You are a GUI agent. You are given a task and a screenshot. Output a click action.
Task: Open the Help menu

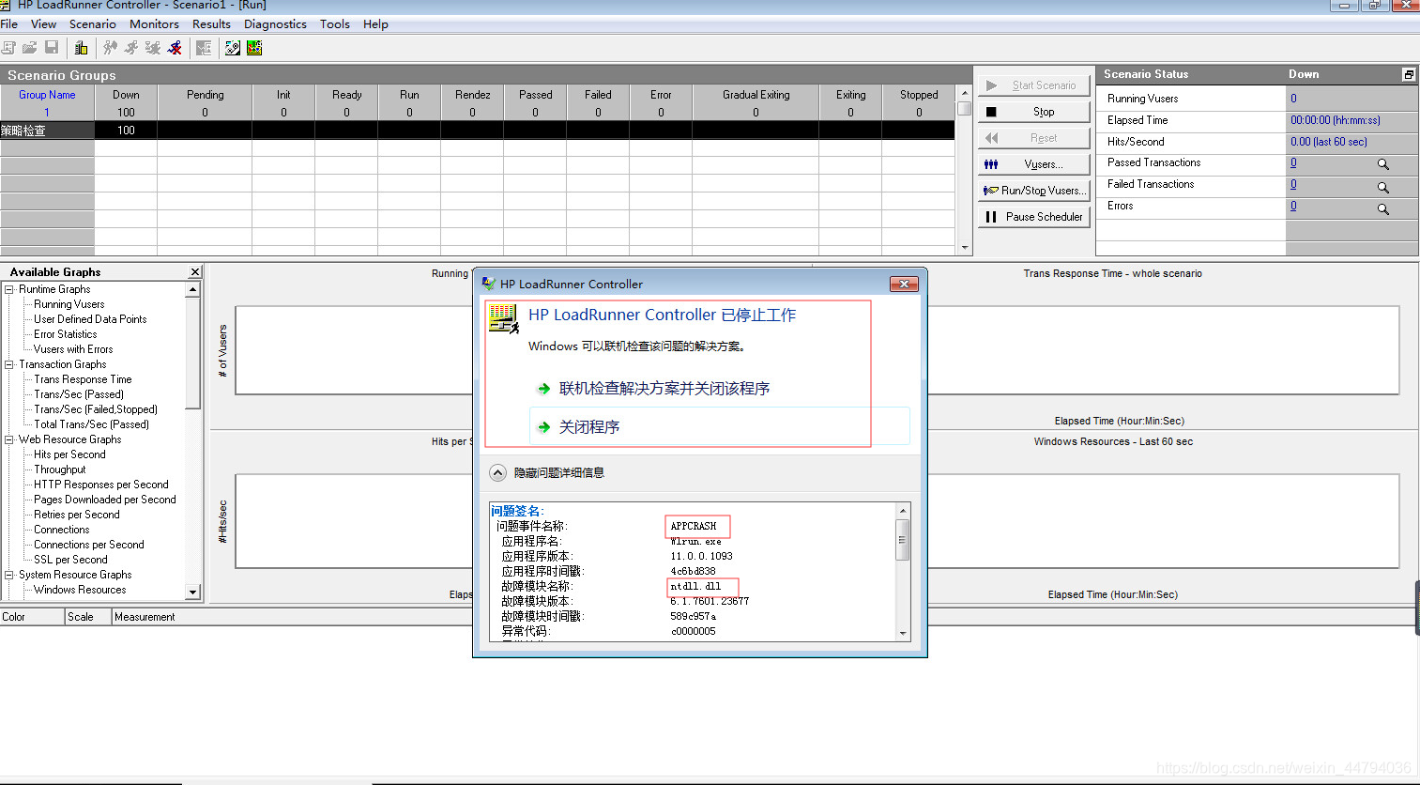tap(375, 24)
